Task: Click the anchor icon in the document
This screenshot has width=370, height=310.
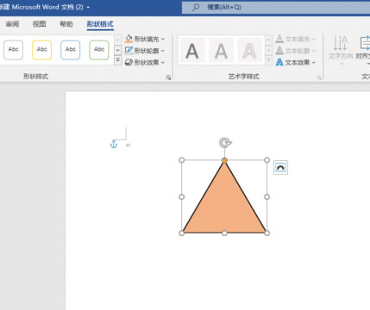Action: (x=114, y=144)
